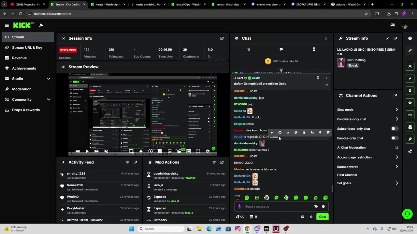Expand Community sidebar section

pyautogui.click(x=49, y=99)
